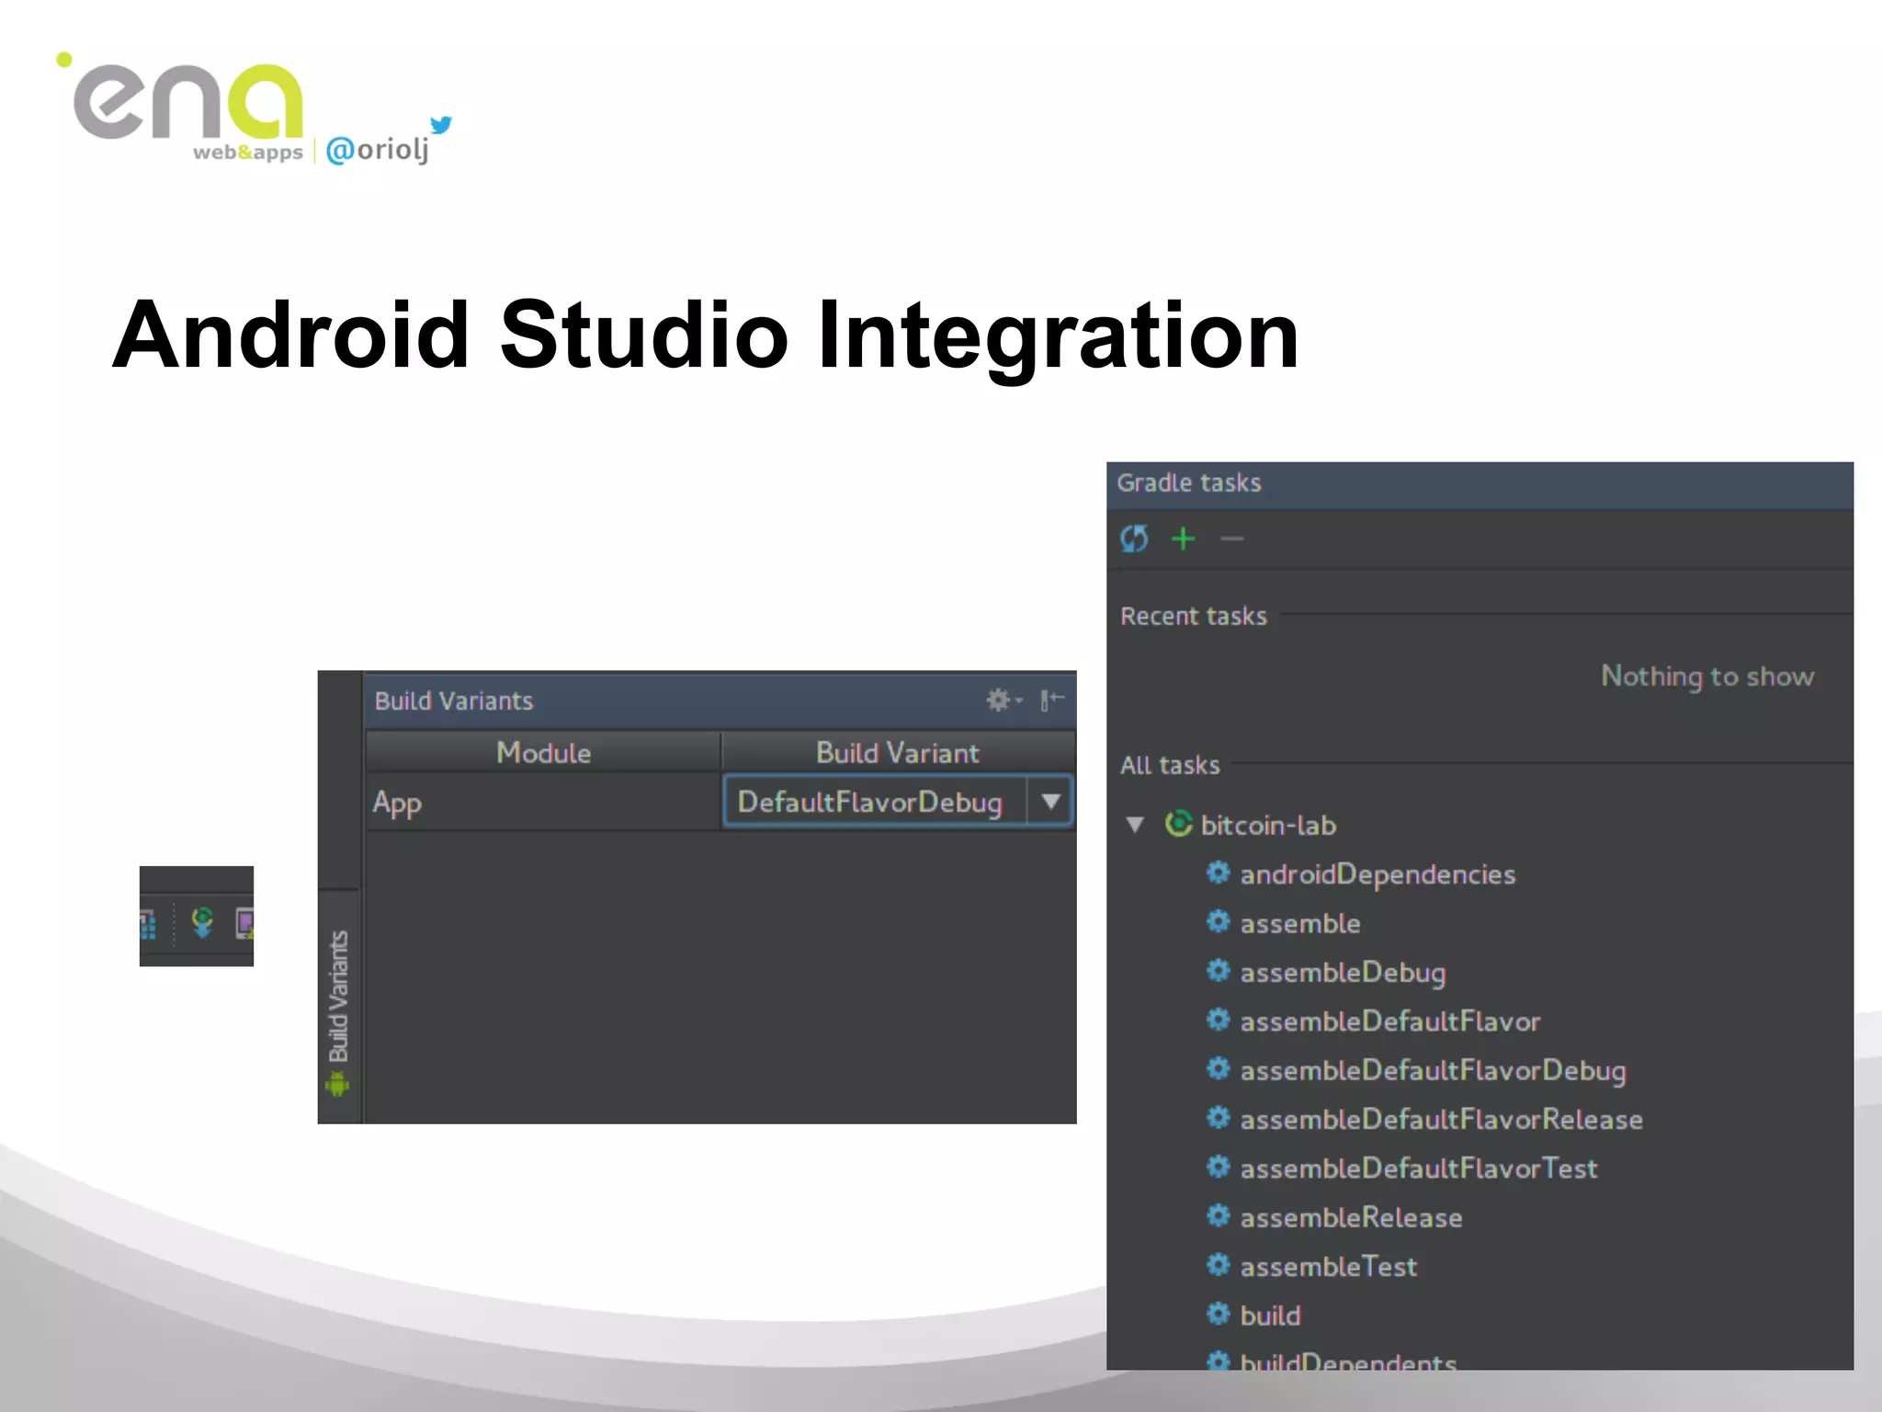Select the assembleDefaultFlavorRelease task
Screen dimensions: 1882x1412
[x=1441, y=1120]
